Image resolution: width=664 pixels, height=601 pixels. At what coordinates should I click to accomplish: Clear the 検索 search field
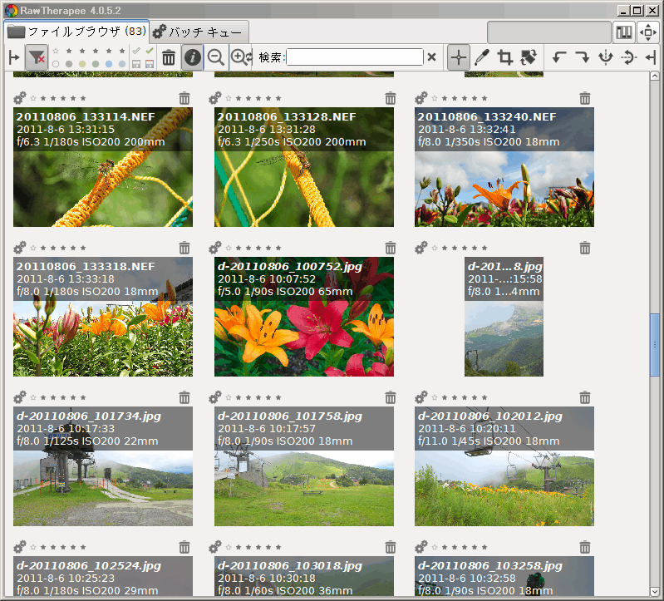[431, 57]
